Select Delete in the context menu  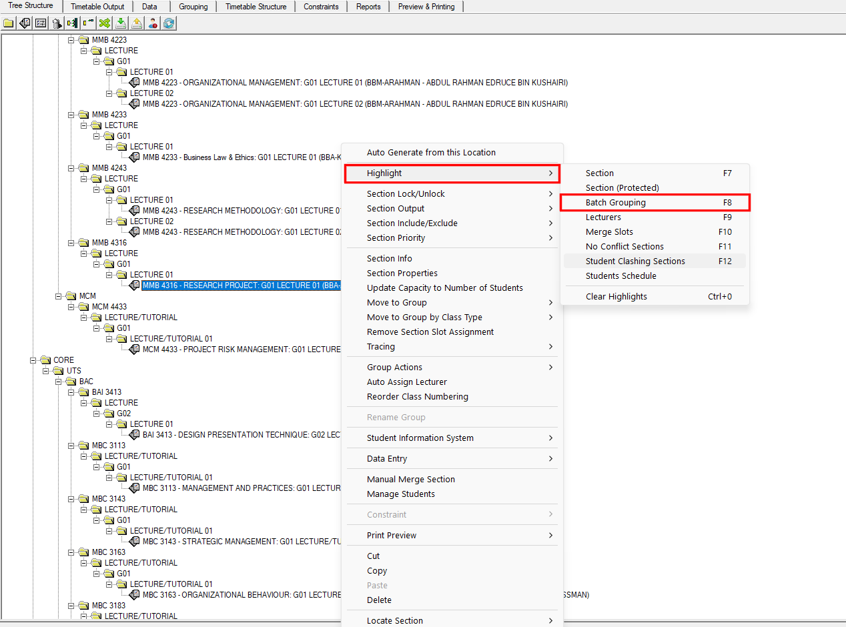[x=452, y=600]
